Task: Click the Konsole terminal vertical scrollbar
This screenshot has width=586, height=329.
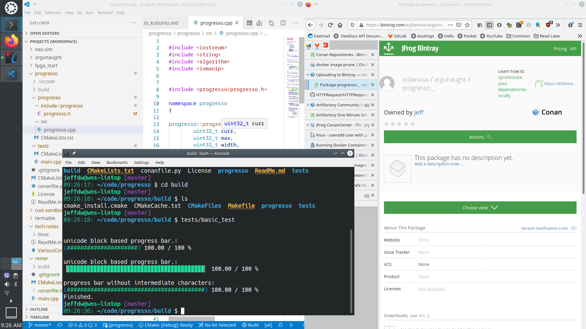Action: pos(351,271)
